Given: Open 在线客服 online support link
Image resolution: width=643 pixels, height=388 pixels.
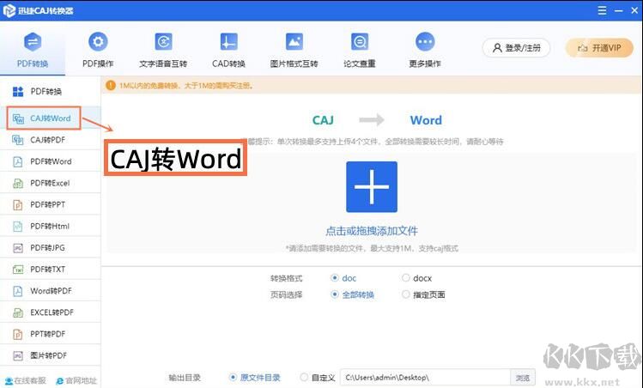Looking at the screenshot, I should (x=26, y=380).
